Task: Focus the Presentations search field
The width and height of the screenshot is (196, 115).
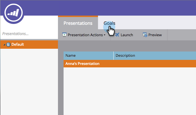Action: 28,34
